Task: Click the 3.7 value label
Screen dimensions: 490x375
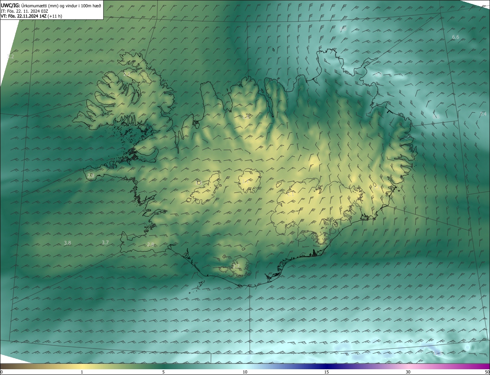Action: [105, 243]
